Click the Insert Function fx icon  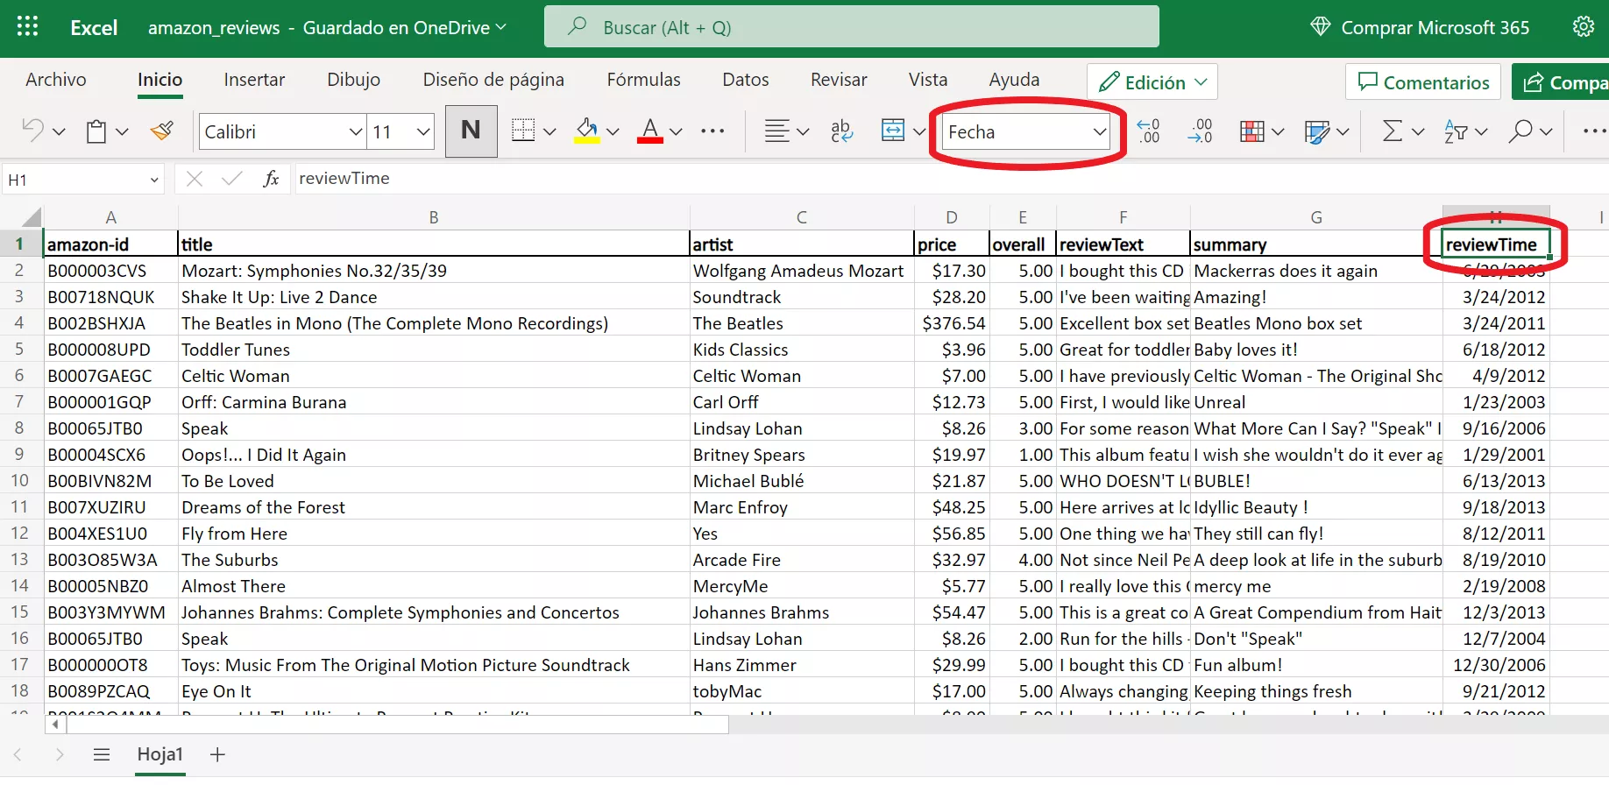271,179
